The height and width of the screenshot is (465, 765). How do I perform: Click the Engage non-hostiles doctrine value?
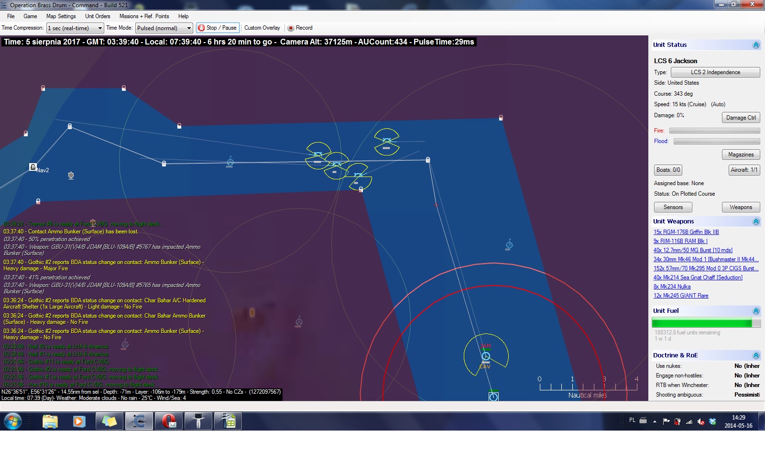[x=747, y=376]
